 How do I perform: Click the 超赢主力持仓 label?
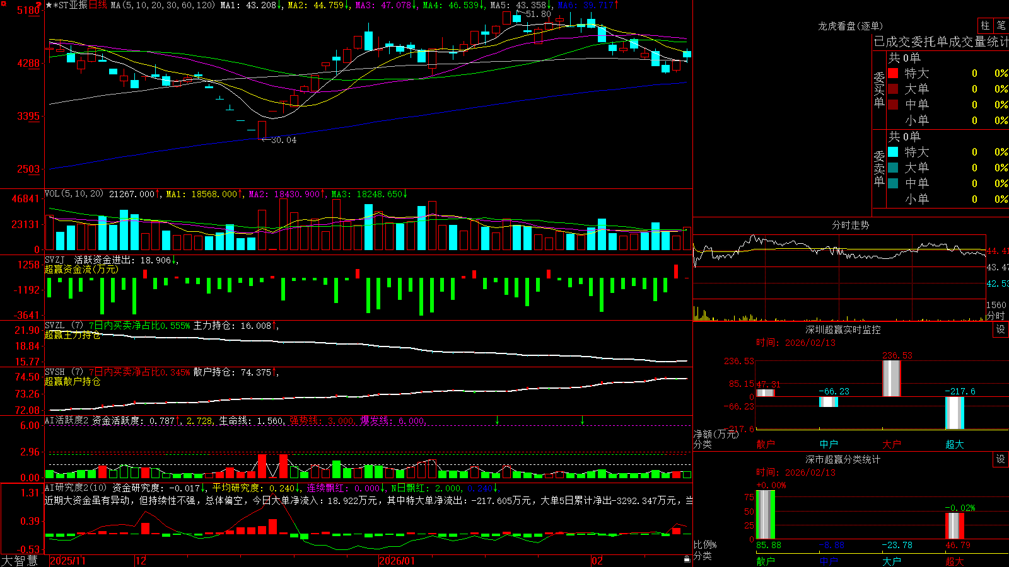click(x=73, y=335)
